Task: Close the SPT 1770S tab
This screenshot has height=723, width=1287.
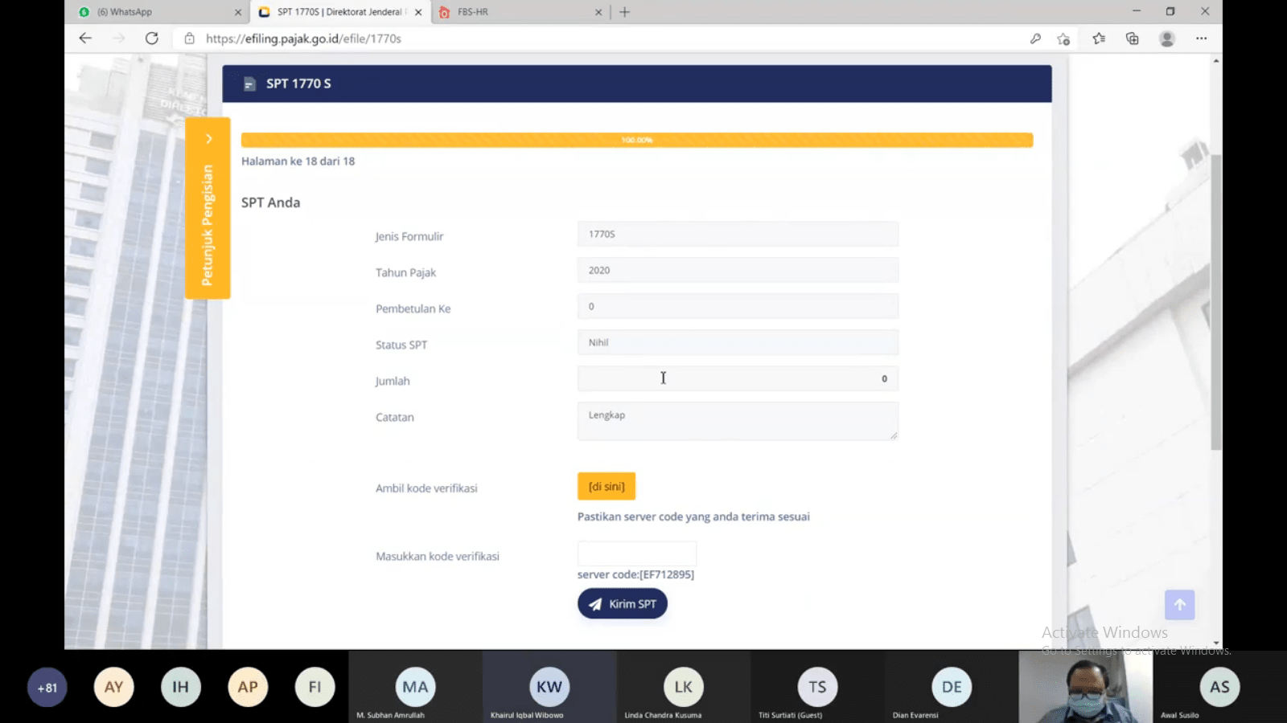Action: pyautogui.click(x=418, y=12)
